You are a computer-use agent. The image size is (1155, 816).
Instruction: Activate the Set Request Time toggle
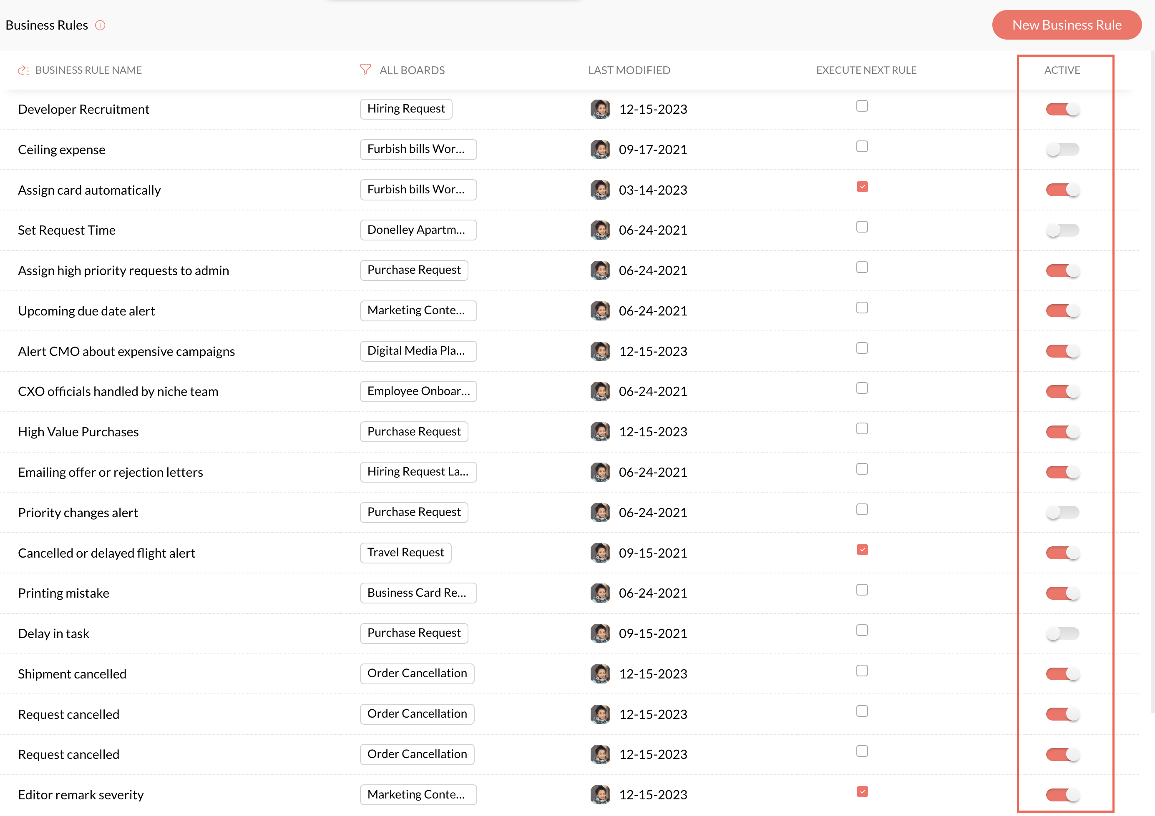[x=1062, y=230]
